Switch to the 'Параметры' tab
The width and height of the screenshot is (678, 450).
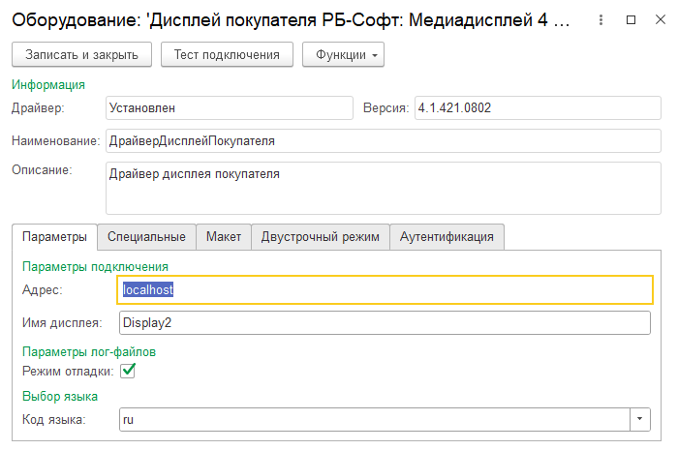point(54,237)
